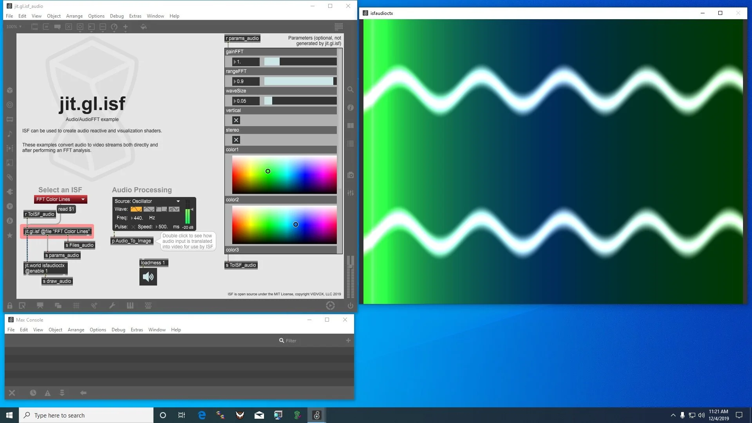This screenshot has height=423, width=752.
Task: Click the power icon in patcher toolbar
Action: 351,305
